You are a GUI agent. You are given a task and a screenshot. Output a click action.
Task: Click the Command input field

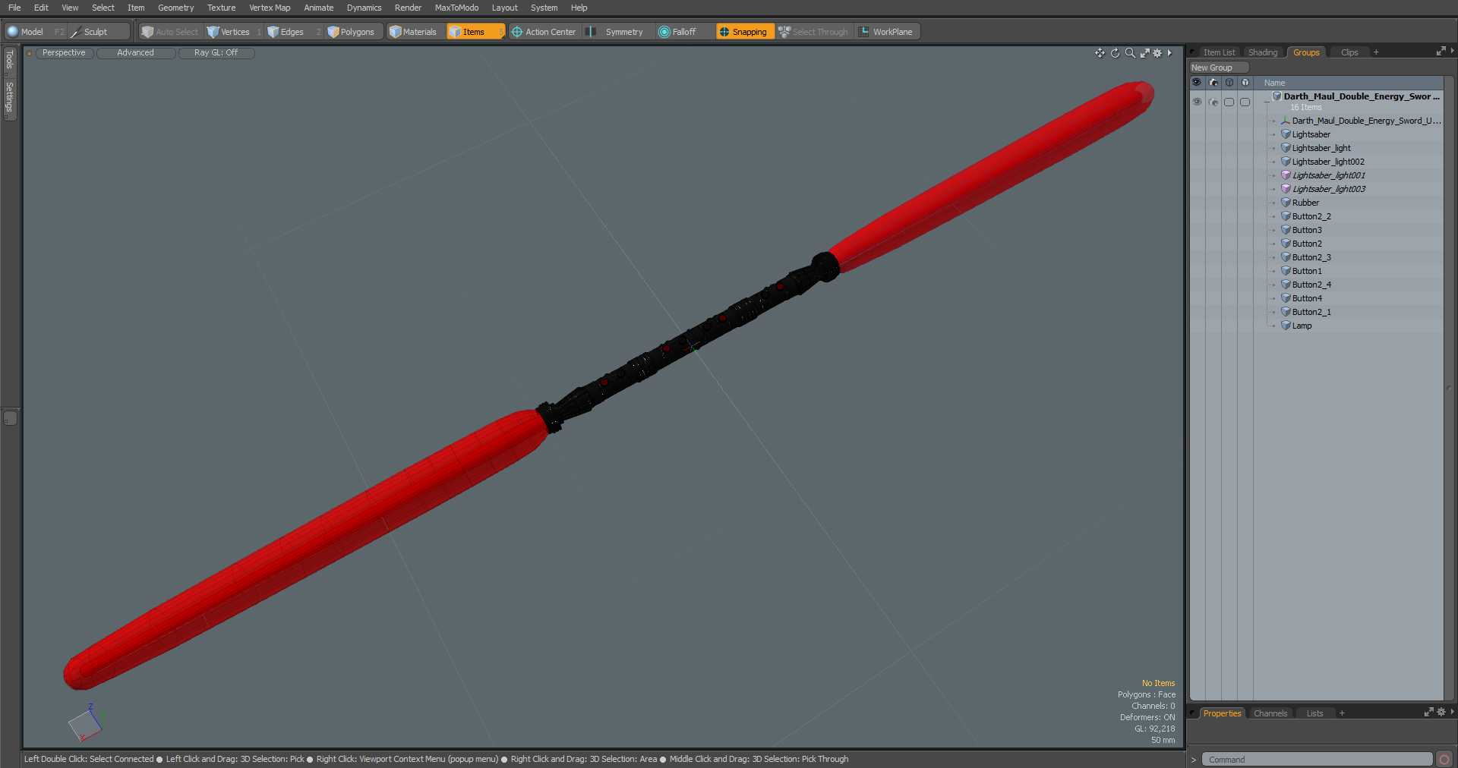pyautogui.click(x=1317, y=760)
